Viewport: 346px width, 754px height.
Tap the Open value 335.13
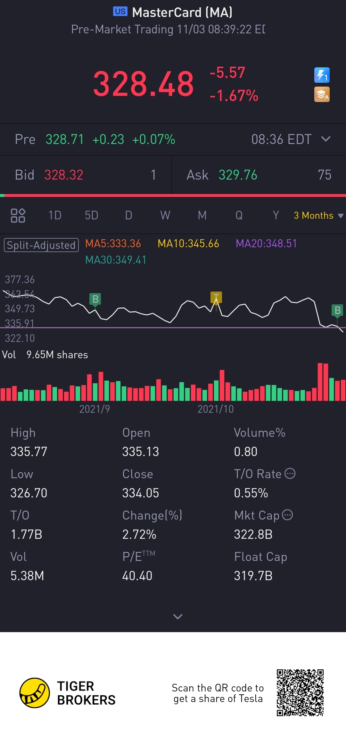point(141,452)
